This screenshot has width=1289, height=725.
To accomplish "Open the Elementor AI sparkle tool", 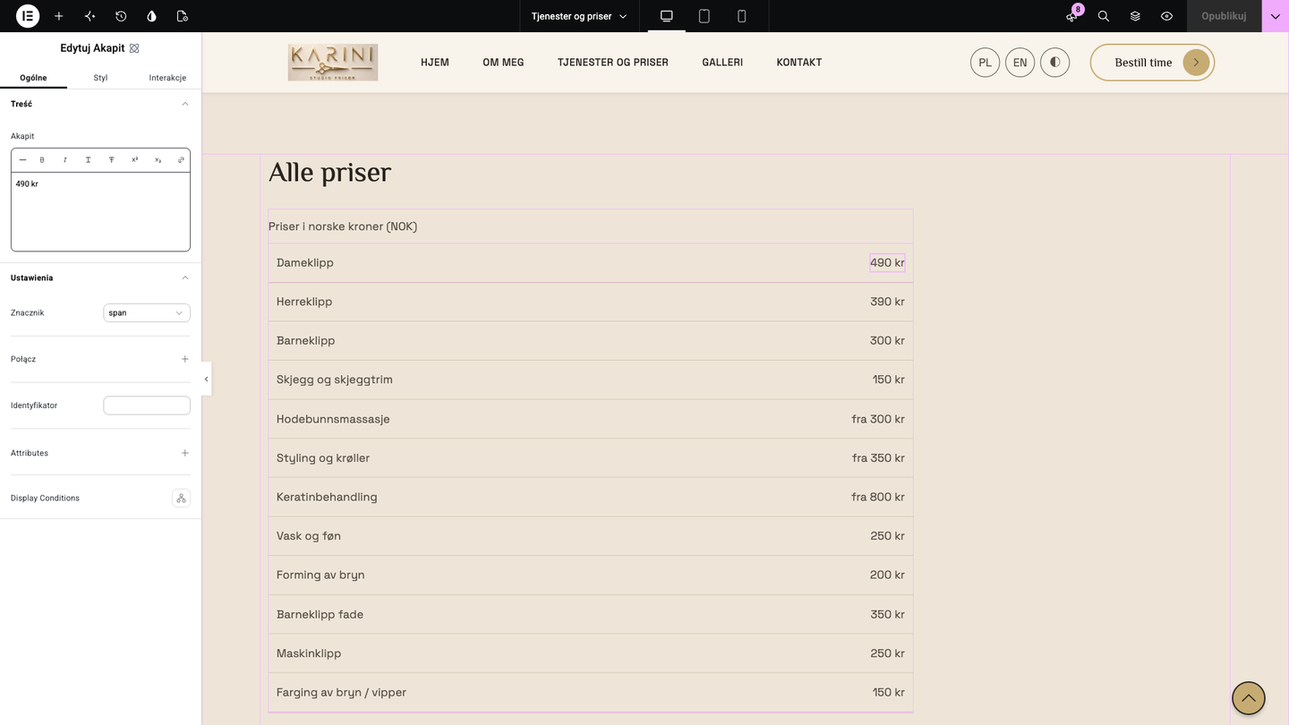I will pos(90,16).
